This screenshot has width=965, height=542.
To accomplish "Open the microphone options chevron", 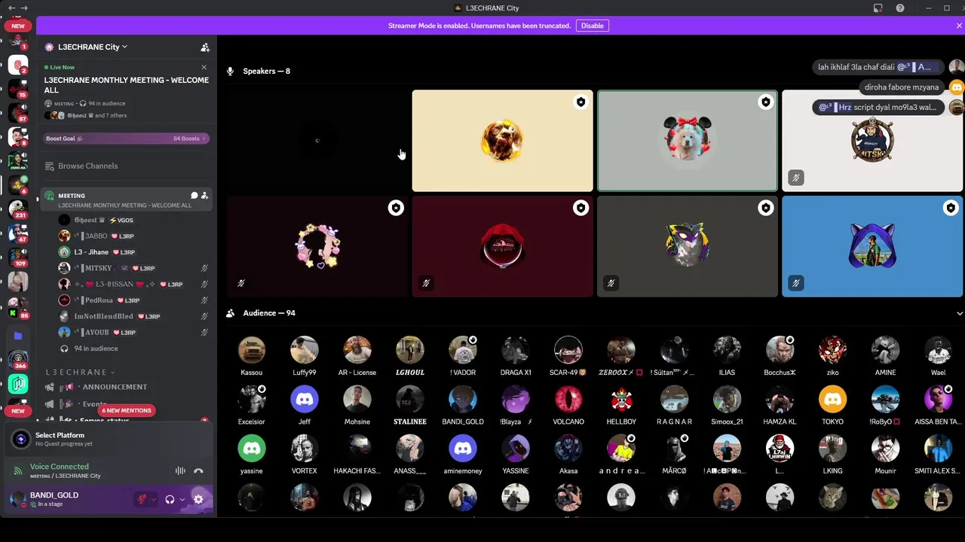I will [154, 499].
